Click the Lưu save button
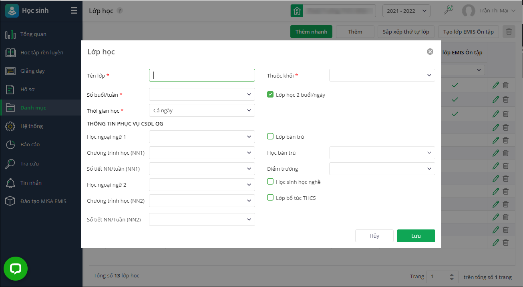This screenshot has width=523, height=287. coord(416,236)
